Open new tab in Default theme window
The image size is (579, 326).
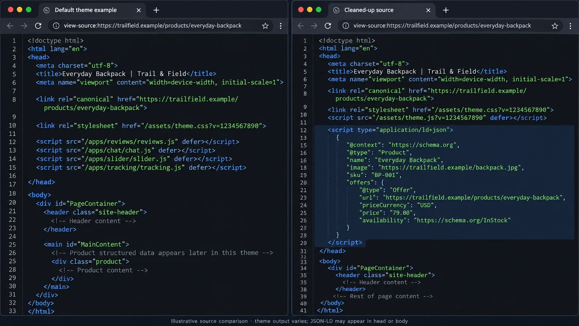click(156, 10)
